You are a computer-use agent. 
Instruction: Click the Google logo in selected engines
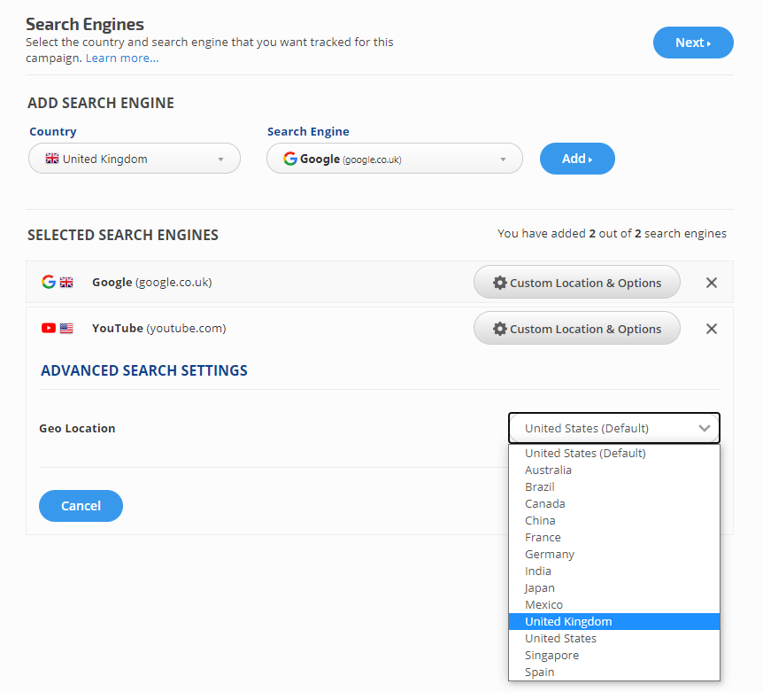(x=49, y=283)
